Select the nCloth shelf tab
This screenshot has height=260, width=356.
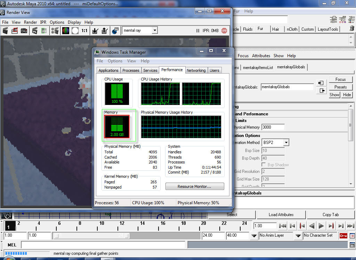(292, 29)
